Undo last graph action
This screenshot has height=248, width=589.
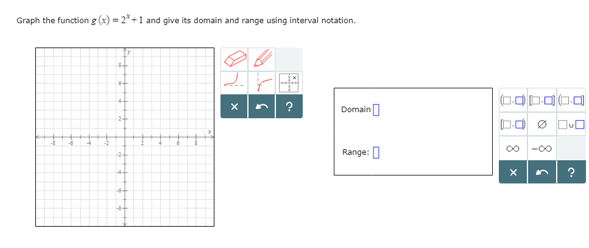(262, 107)
